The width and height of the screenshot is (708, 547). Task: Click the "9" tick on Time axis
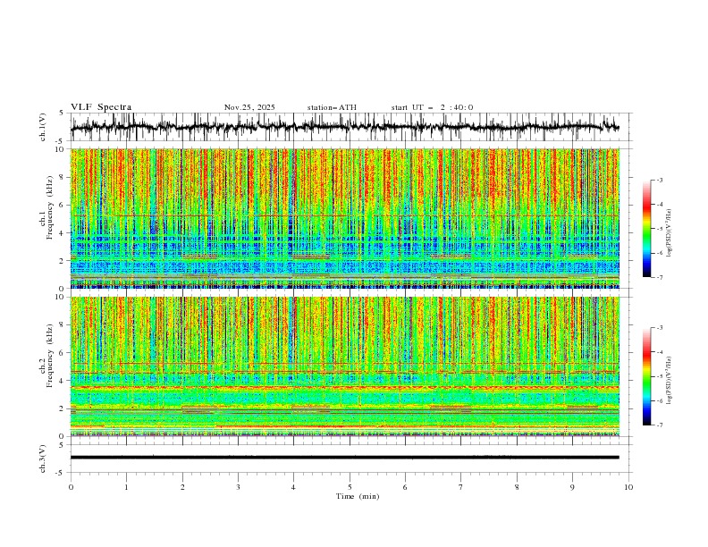[x=572, y=487]
